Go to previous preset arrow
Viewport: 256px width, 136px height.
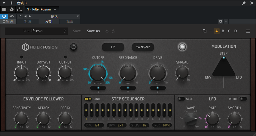[25, 16]
